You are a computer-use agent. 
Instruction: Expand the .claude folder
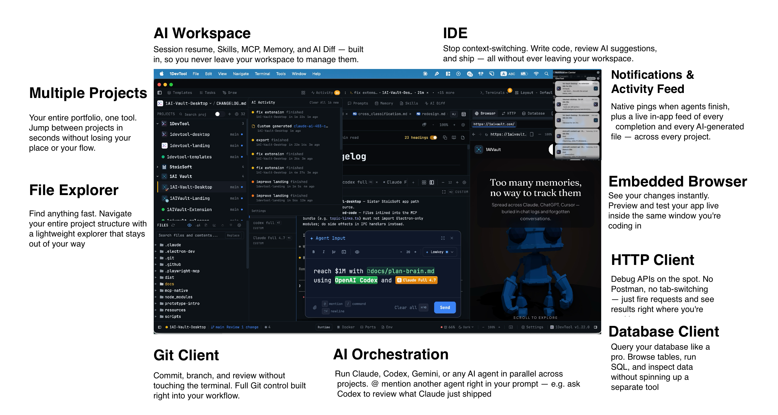[x=156, y=245]
